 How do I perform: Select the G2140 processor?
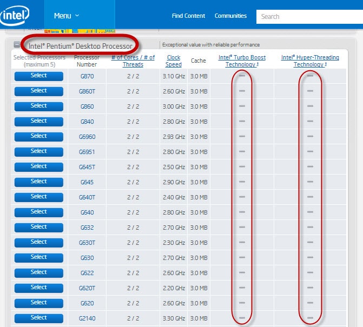click(x=39, y=318)
